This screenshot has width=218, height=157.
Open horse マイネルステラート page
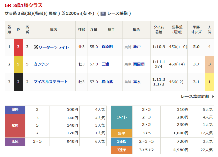[51, 82]
